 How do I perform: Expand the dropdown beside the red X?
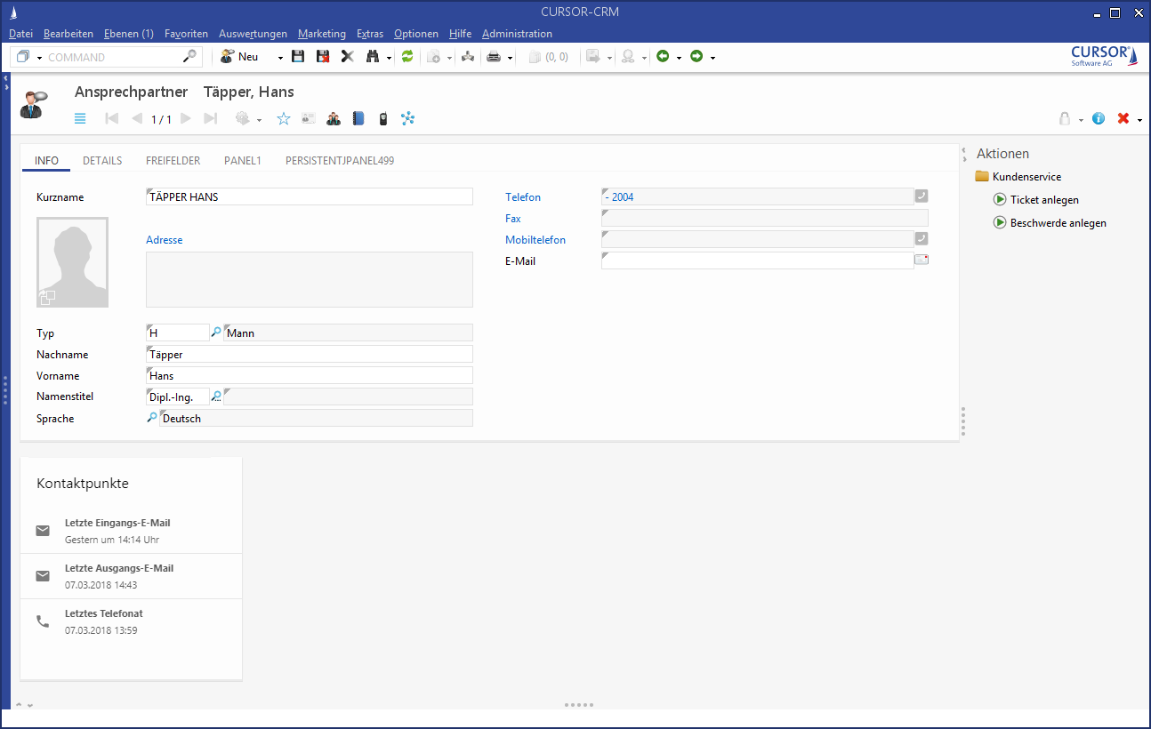coord(1139,120)
